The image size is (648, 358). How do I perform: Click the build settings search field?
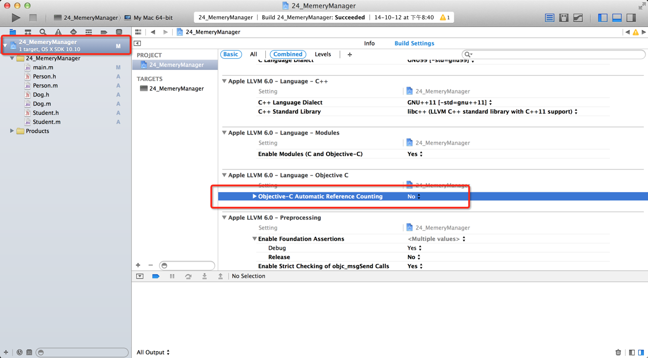tap(554, 54)
